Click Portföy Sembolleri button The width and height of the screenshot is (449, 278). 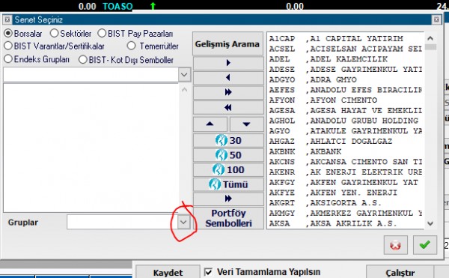pyautogui.click(x=228, y=218)
